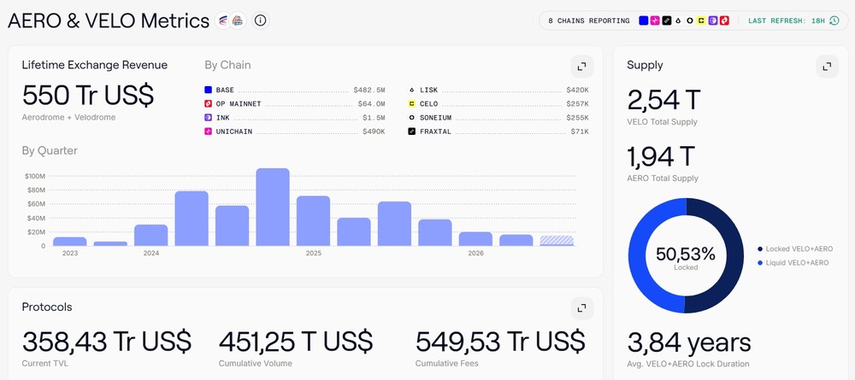The image size is (855, 380).
Task: Click the 8 Chains Reporting label
Action: [589, 20]
